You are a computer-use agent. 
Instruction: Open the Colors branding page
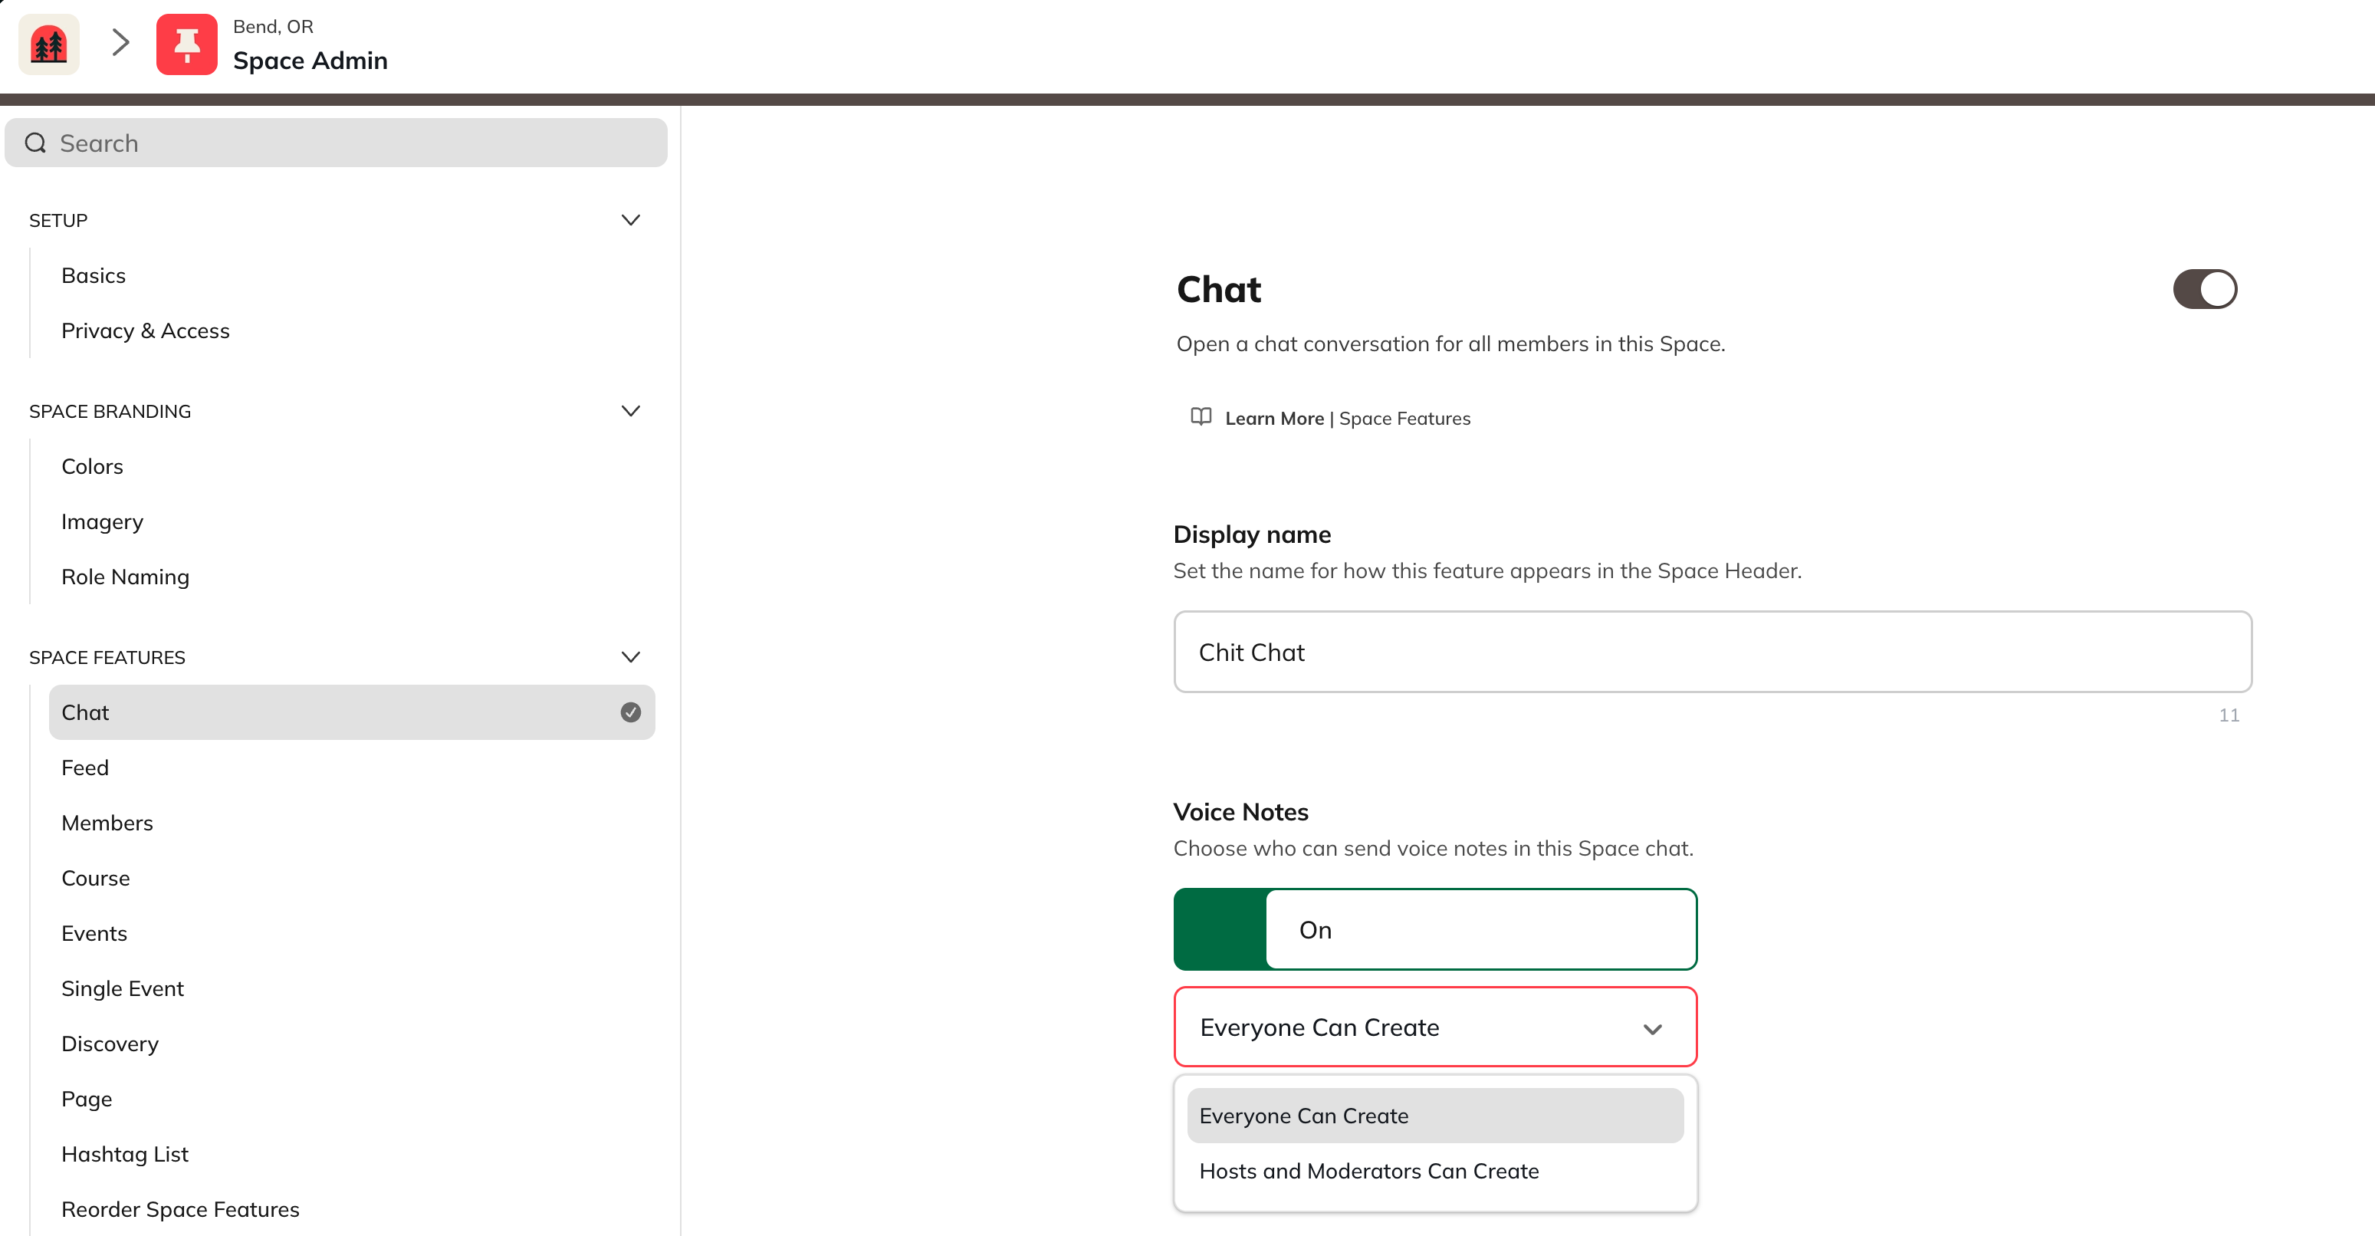coord(92,467)
